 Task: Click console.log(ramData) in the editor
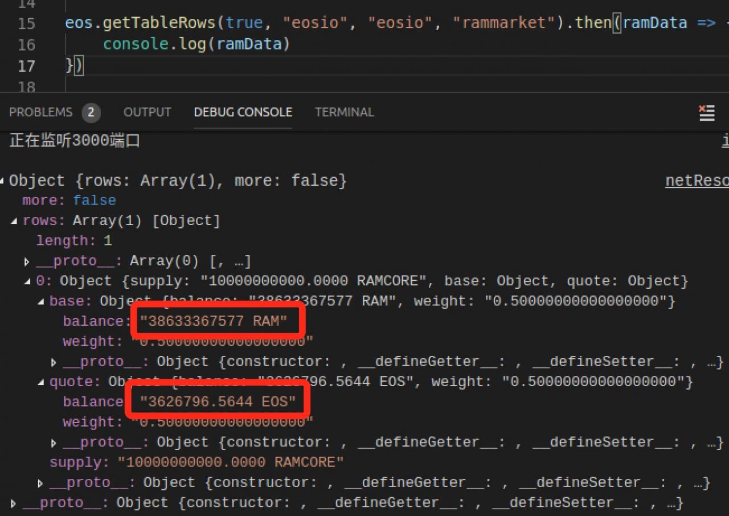196,44
